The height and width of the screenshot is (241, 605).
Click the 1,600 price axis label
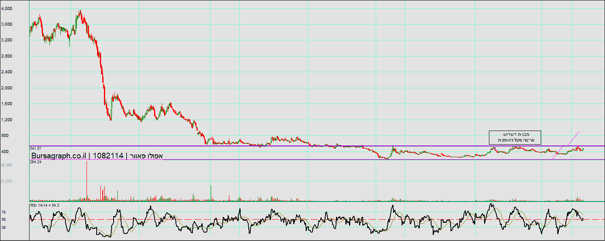6,104
